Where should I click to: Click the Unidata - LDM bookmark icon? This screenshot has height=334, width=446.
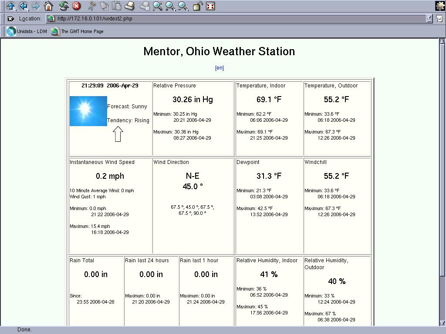(x=11, y=31)
